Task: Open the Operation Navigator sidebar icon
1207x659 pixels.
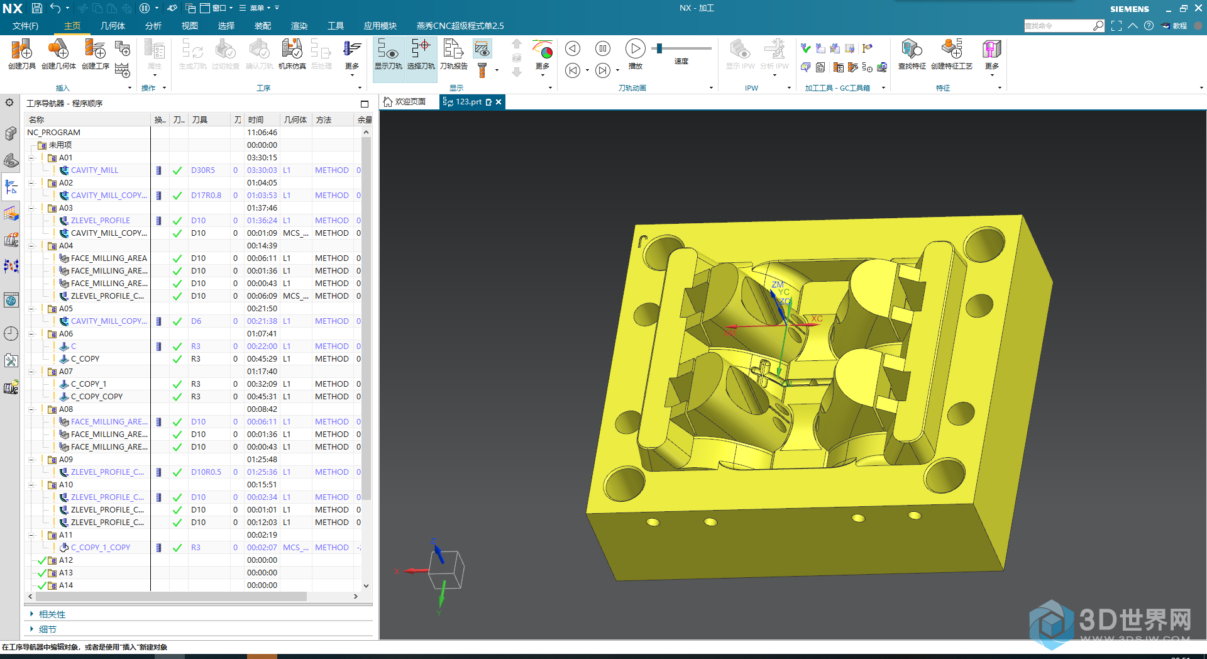Action: pos(11,187)
